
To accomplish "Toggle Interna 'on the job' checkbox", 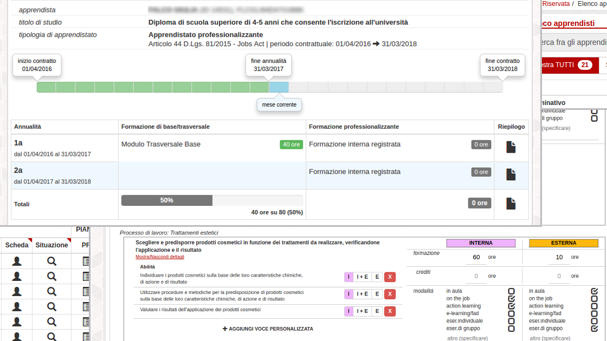I will click(x=511, y=298).
